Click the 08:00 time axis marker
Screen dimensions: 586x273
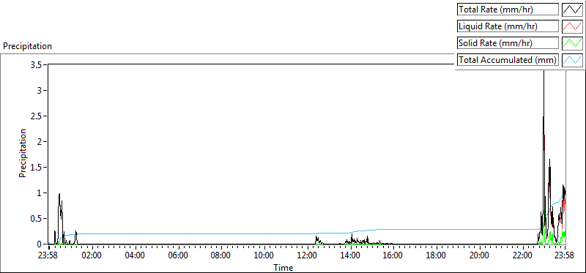tap(221, 256)
